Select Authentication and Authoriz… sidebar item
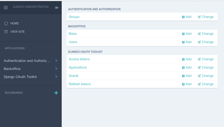The height and width of the screenshot is (127, 224). pyautogui.click(x=27, y=61)
